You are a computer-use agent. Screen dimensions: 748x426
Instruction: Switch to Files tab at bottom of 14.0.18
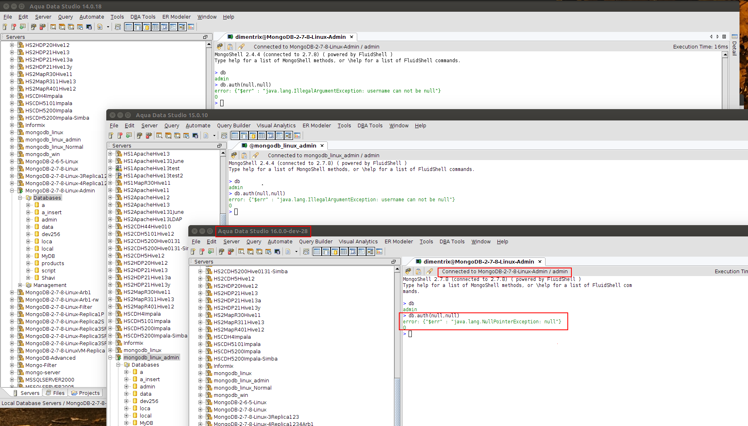click(55, 393)
